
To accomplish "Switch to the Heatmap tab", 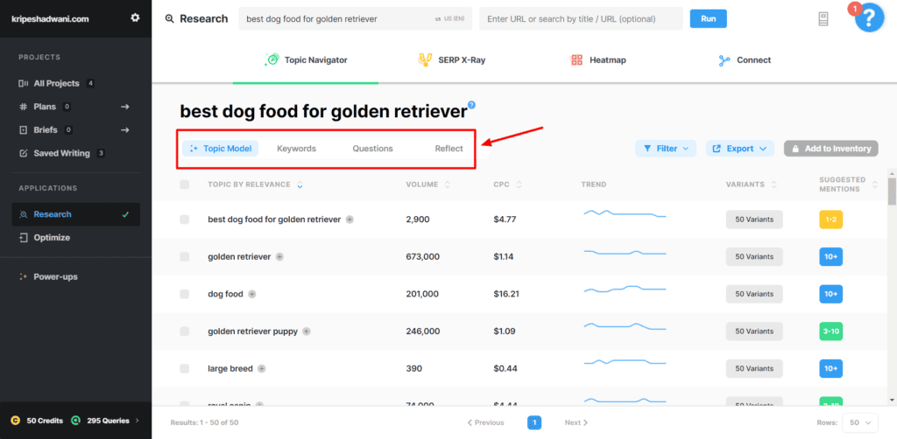I will [x=598, y=60].
